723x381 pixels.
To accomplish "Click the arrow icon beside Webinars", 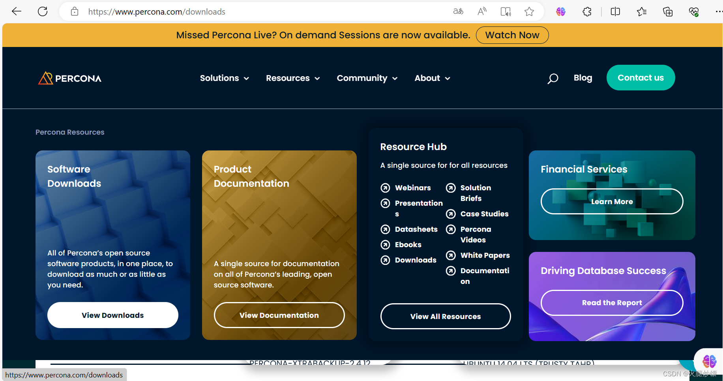I will [385, 188].
